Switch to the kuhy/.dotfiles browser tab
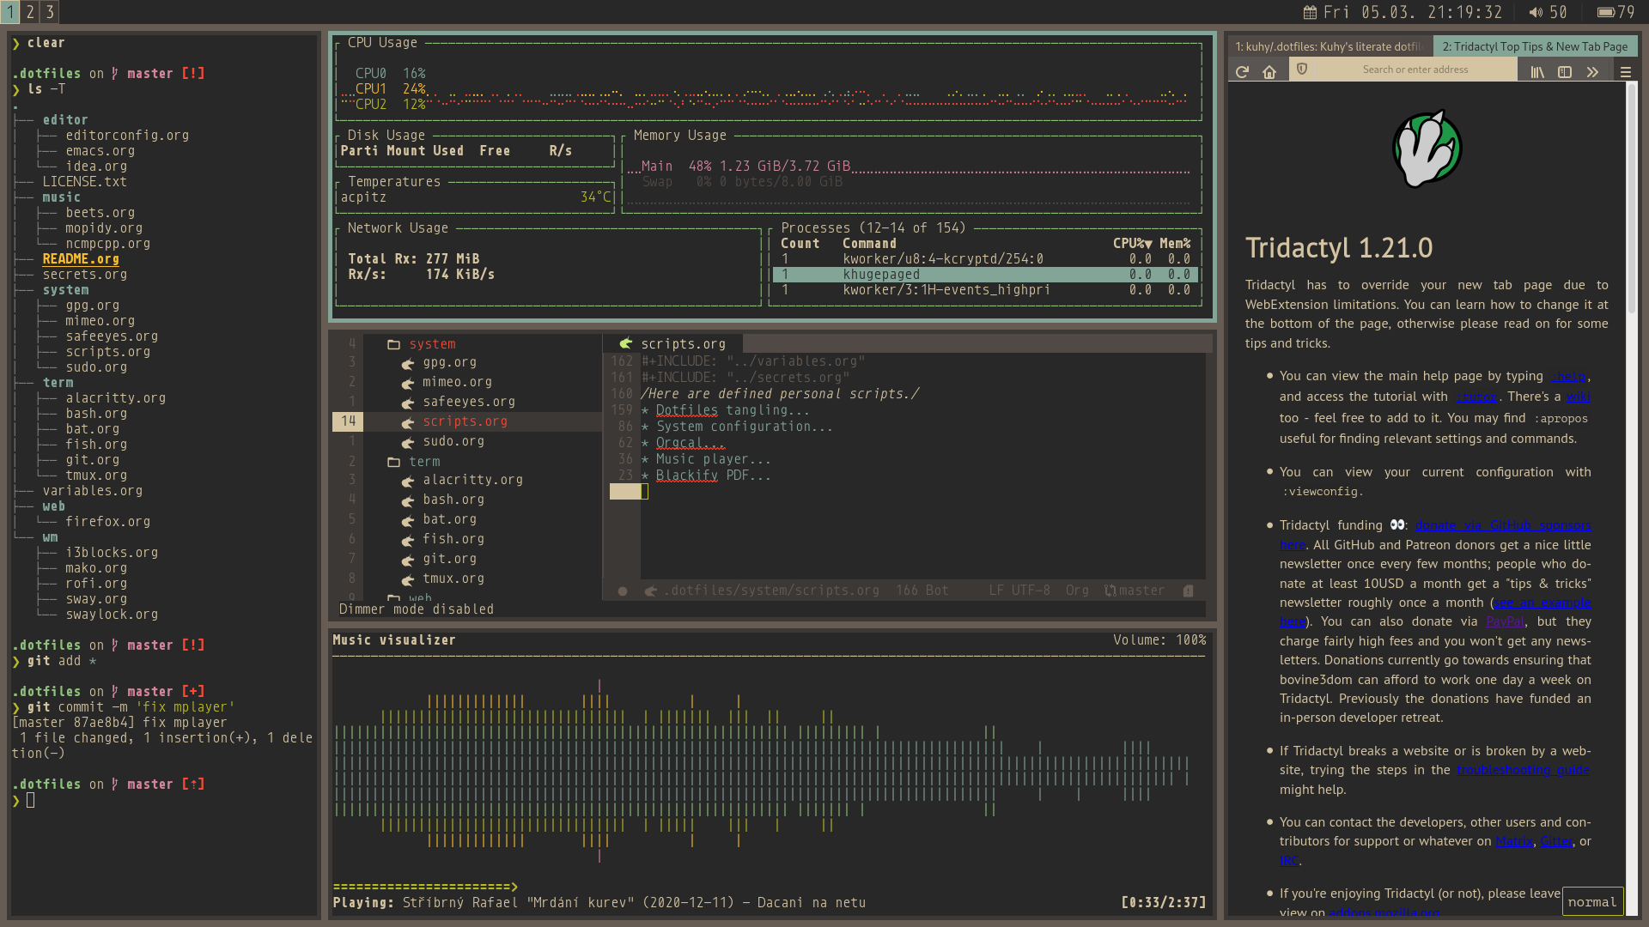This screenshot has width=1649, height=927. [x=1328, y=46]
